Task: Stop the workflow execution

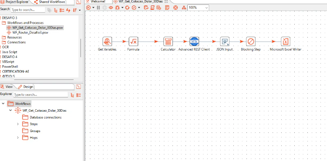Action: tap(105, 8)
